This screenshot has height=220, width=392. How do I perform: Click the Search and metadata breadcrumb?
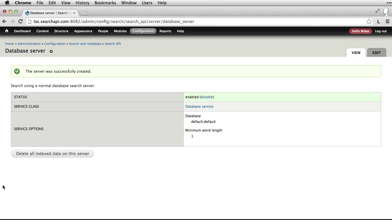click(85, 44)
